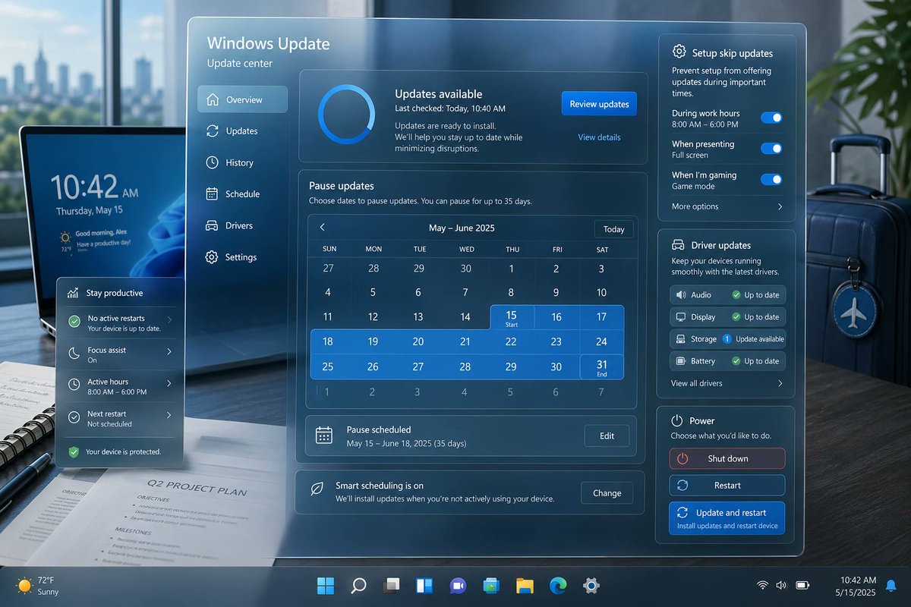Click May – June 2025 calendar header
This screenshot has height=607, width=911.
pyautogui.click(x=462, y=228)
